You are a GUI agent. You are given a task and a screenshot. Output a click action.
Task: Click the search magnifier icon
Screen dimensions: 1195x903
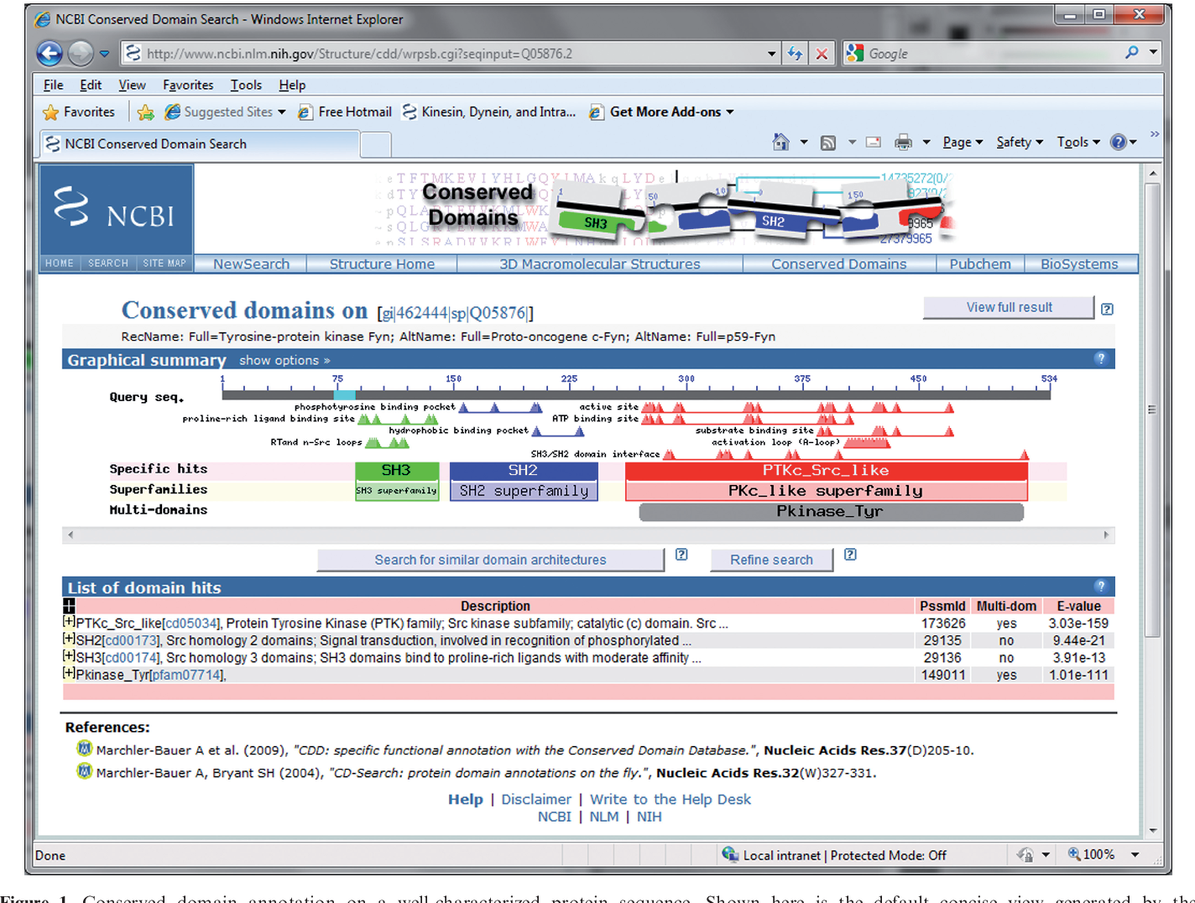(x=1132, y=52)
